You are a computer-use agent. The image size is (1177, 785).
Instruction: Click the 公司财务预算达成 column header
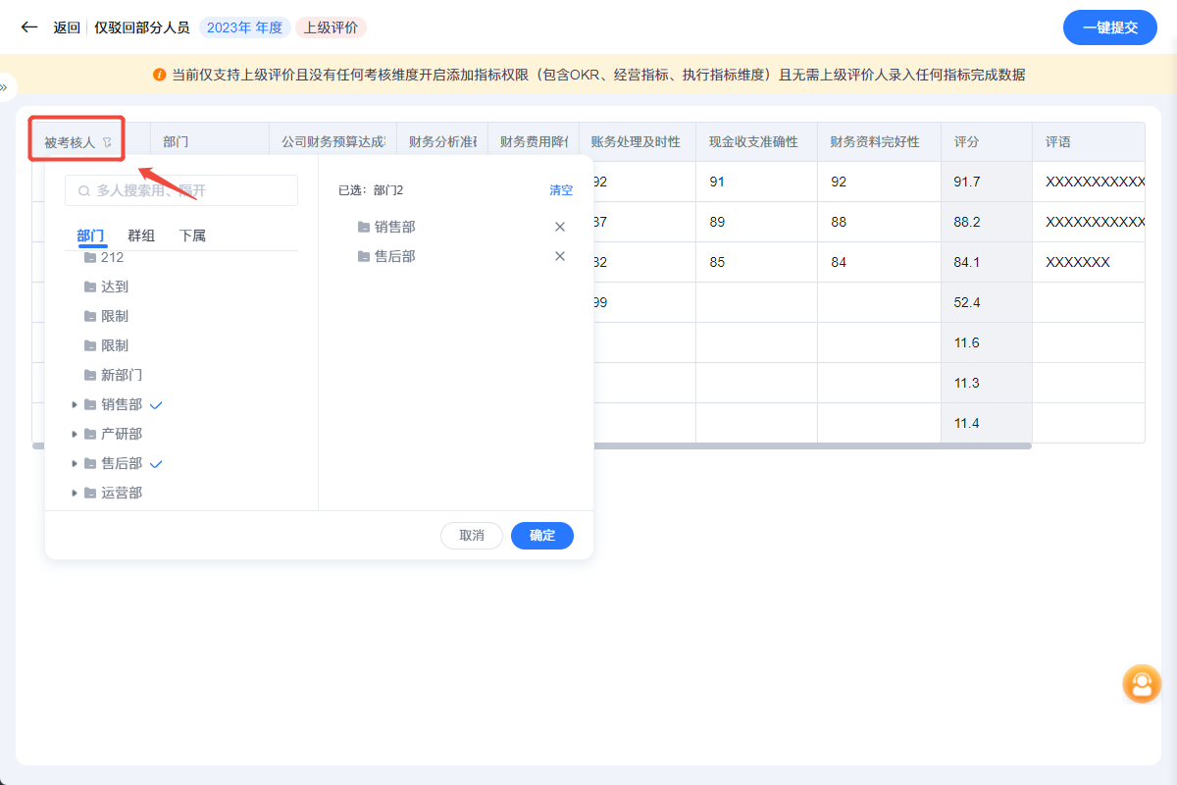[333, 142]
